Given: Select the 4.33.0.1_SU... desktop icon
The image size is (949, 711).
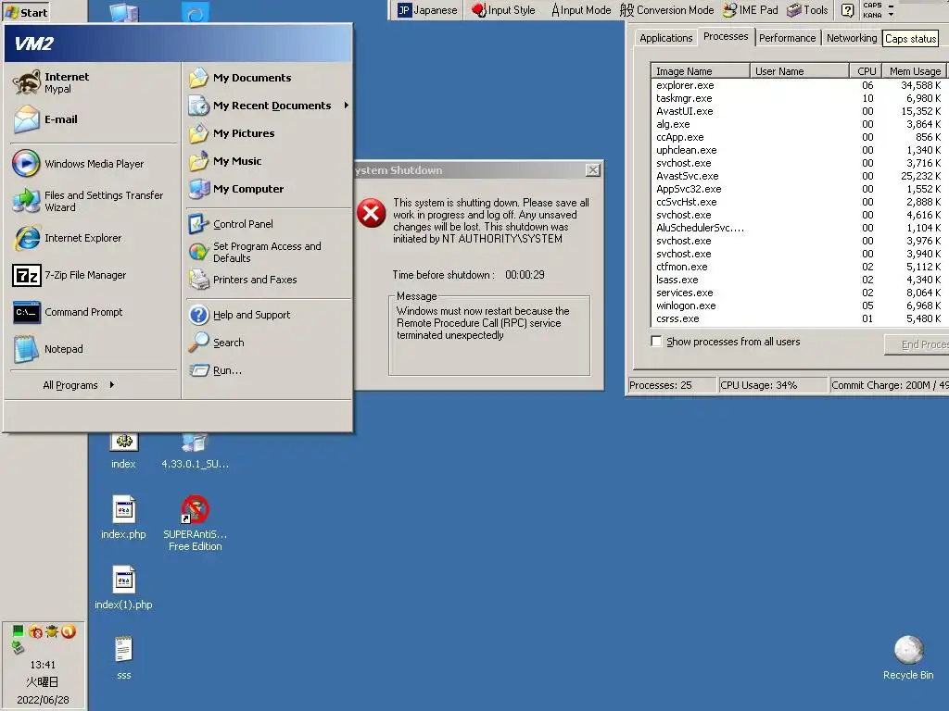Looking at the screenshot, I should coord(195,451).
